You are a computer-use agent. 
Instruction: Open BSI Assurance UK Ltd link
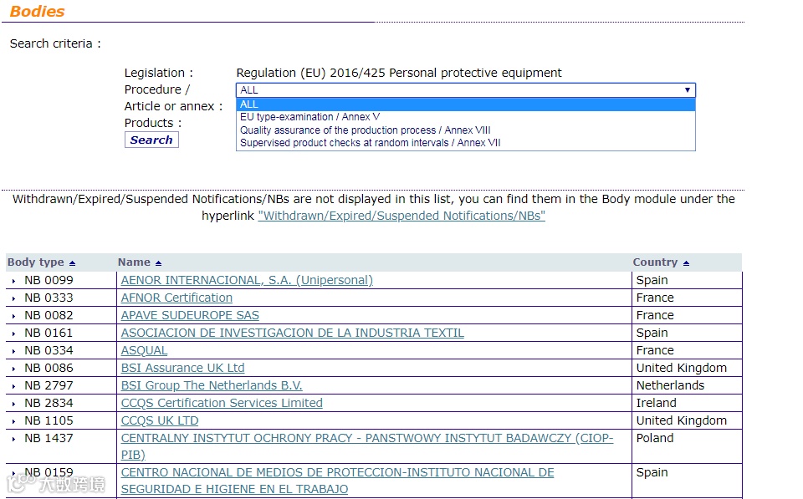[x=183, y=368]
